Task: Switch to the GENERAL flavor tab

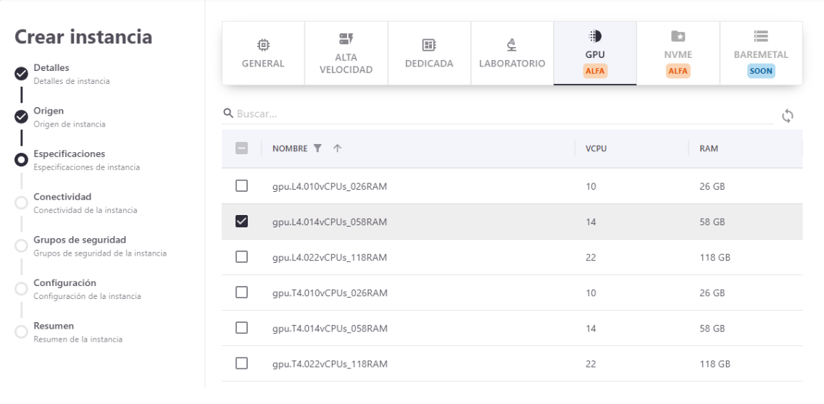Action: [x=262, y=54]
